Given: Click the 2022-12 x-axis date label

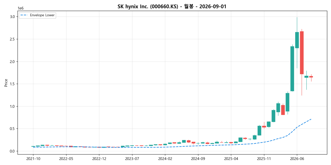Looking at the screenshot, I should pyautogui.click(x=99, y=158).
